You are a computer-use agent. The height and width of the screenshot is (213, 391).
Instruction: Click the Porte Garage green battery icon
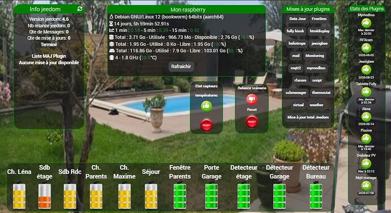(211, 196)
